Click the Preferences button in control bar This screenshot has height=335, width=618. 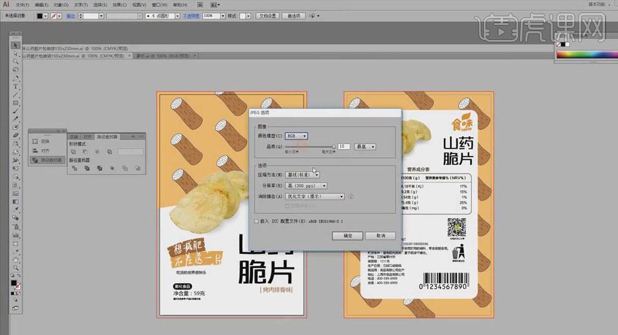coord(293,16)
